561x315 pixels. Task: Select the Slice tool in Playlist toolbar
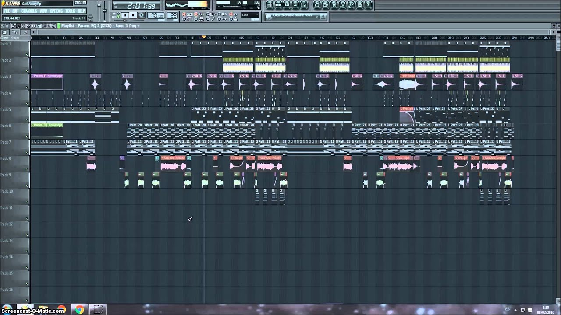coord(39,26)
